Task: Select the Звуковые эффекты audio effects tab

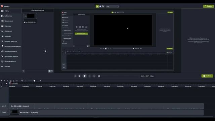Action: tap(11, 51)
